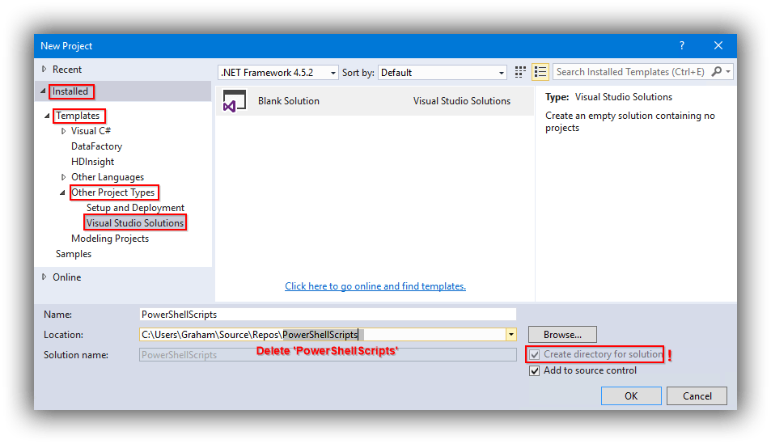Select the Blank Solution row text
771x444 pixels.
coord(289,101)
